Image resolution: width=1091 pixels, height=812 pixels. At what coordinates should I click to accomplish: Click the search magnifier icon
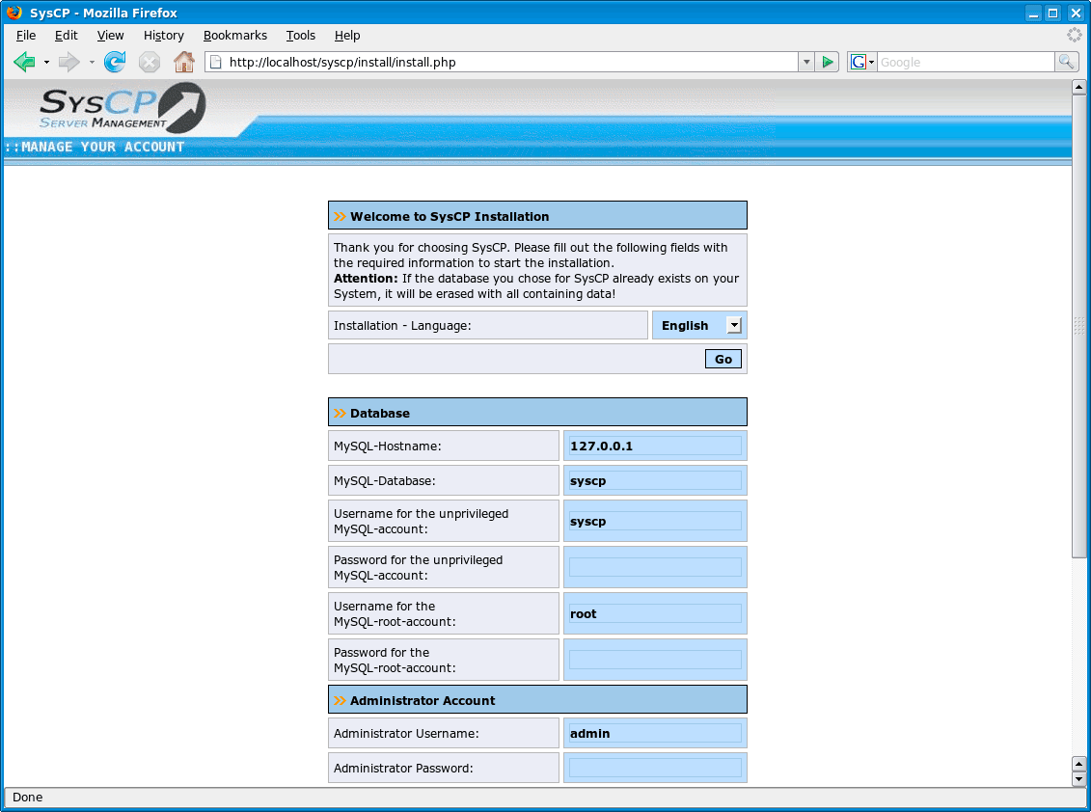coord(1066,62)
